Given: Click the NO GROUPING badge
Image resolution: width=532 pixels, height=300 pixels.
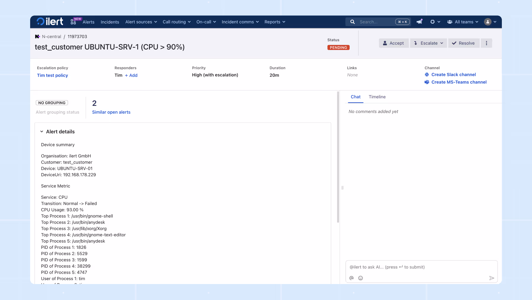Looking at the screenshot, I should click(x=52, y=103).
